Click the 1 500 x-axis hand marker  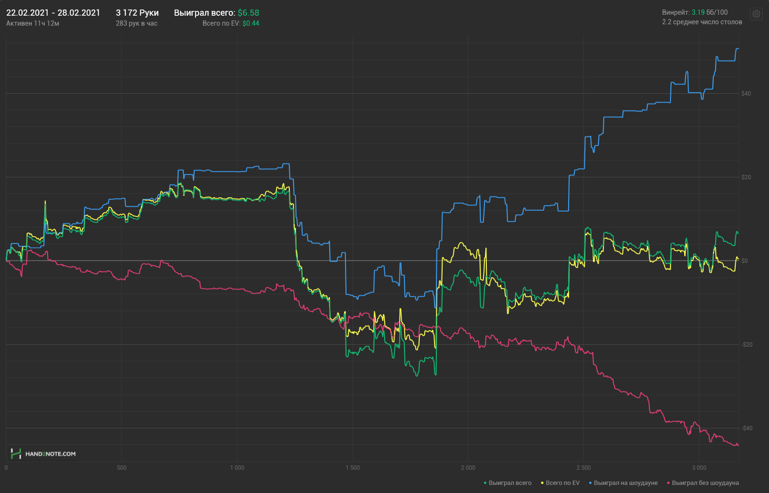pyautogui.click(x=353, y=468)
